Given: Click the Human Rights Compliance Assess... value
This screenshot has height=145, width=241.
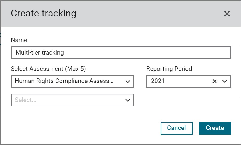Looking at the screenshot, I should [64, 81].
